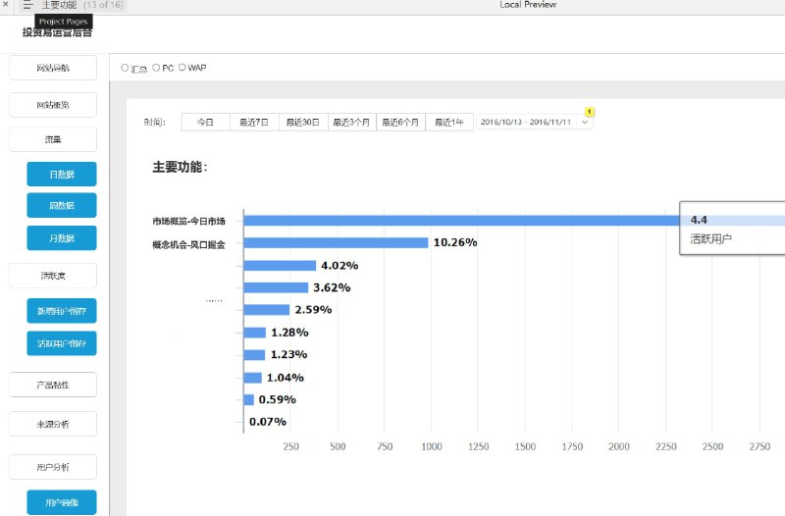Open 网站概览 in the sidebar
The image size is (785, 516).
tap(53, 105)
